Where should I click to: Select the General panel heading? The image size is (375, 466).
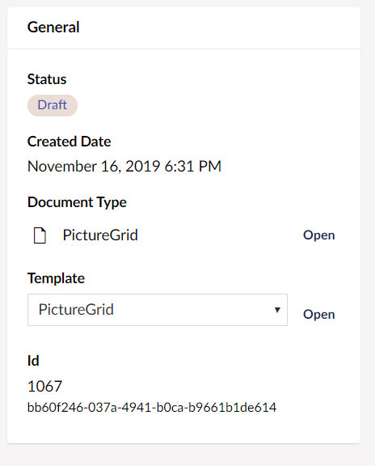point(53,27)
